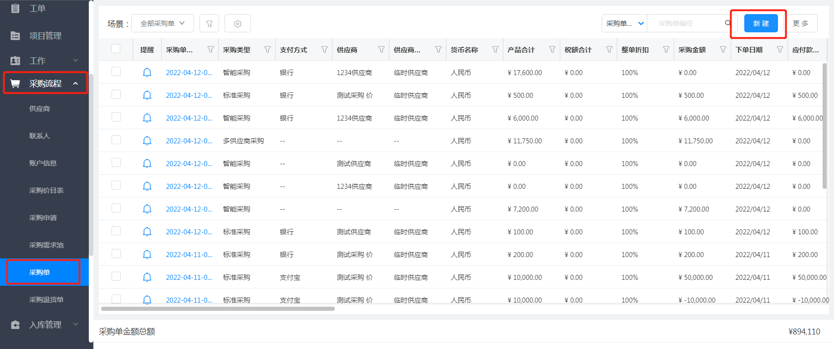834x349 pixels.
Task: Click the ¥894,110 total amount
Action: pyautogui.click(x=804, y=332)
